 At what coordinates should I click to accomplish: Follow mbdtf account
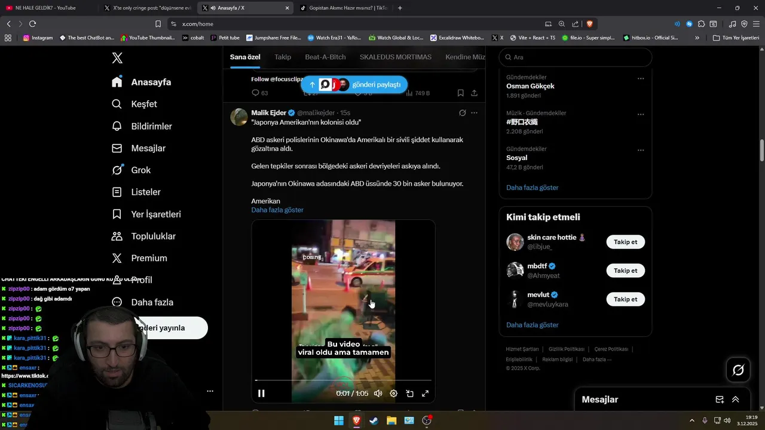point(626,271)
